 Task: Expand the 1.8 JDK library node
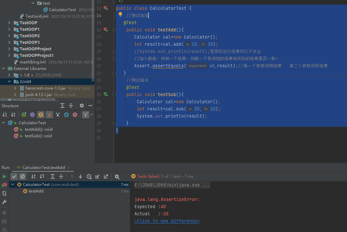click(9, 75)
